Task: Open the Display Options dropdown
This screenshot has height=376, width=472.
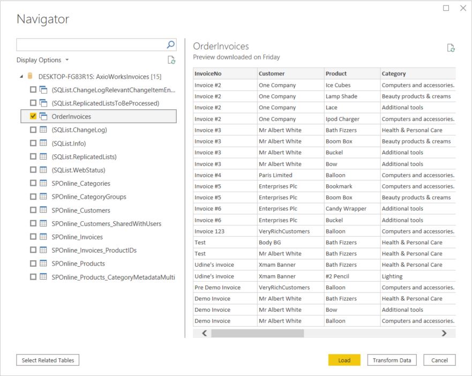Action: [x=42, y=60]
